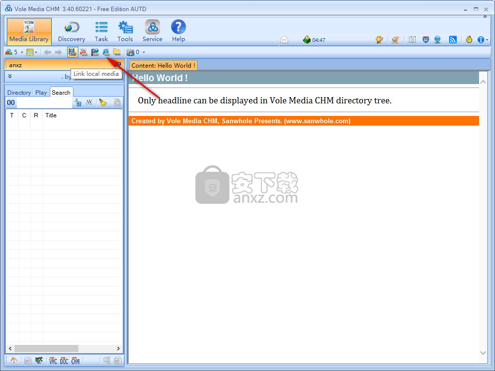Viewport: 495px width, 371px height.
Task: Click the content pane scroll up arrow
Action: 483,82
